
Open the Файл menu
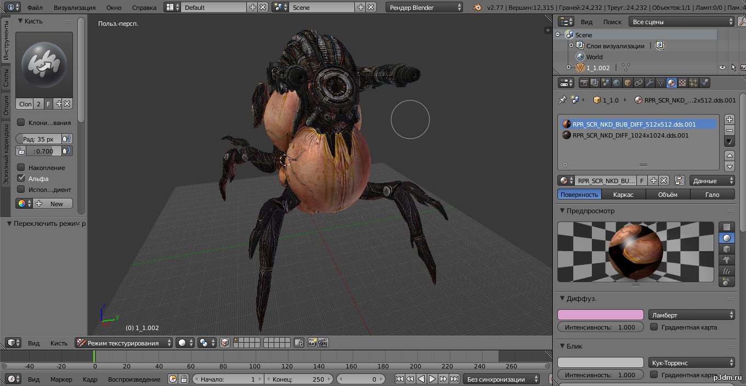pos(36,8)
